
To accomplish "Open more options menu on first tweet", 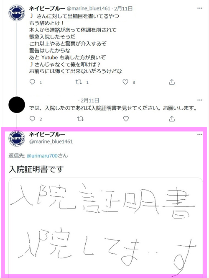I will tap(200, 8).
